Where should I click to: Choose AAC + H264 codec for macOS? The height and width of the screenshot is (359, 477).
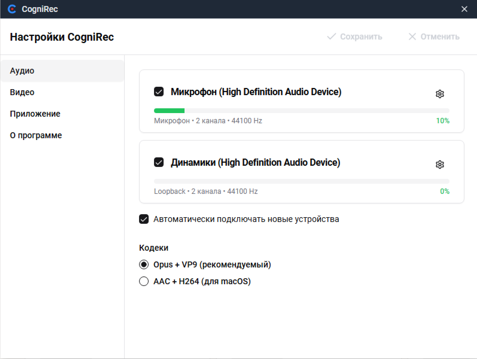click(x=144, y=281)
